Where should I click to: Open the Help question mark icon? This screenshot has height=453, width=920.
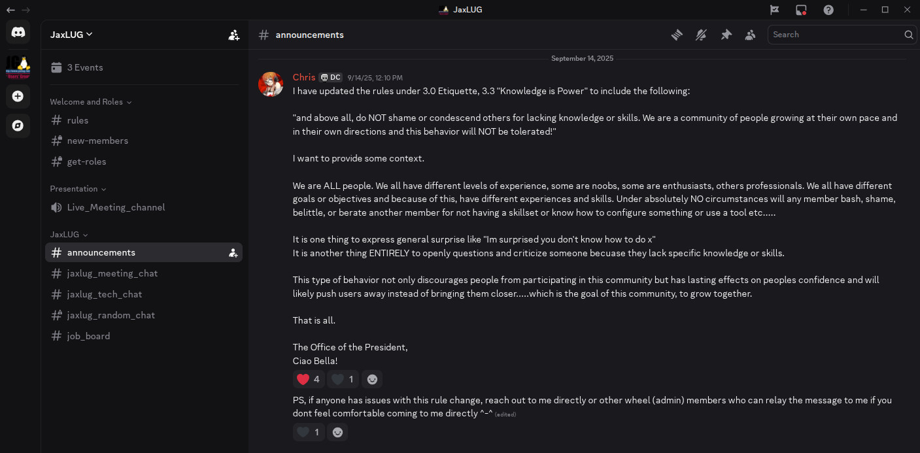tap(828, 10)
